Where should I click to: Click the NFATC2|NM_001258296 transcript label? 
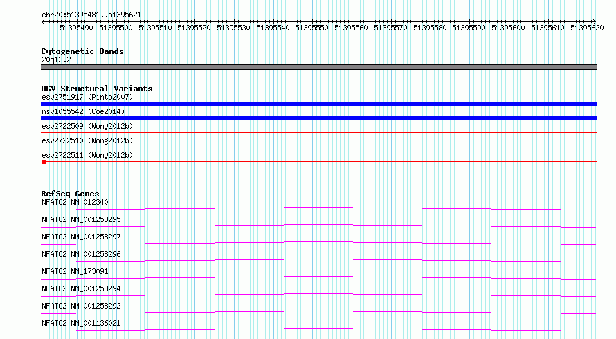[81, 254]
